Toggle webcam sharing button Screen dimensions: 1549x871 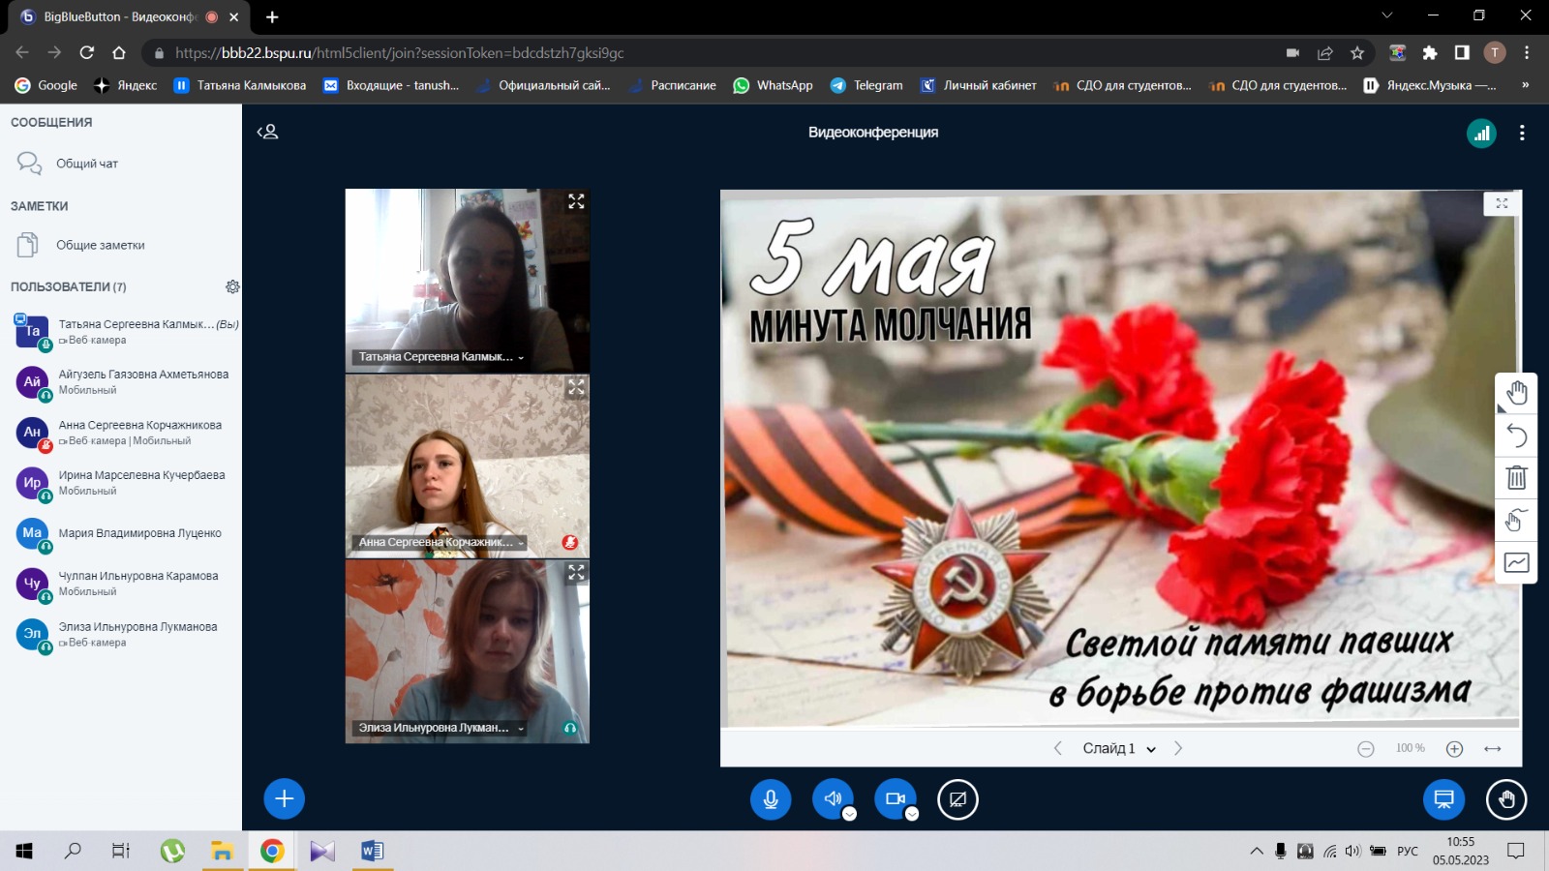coord(895,799)
